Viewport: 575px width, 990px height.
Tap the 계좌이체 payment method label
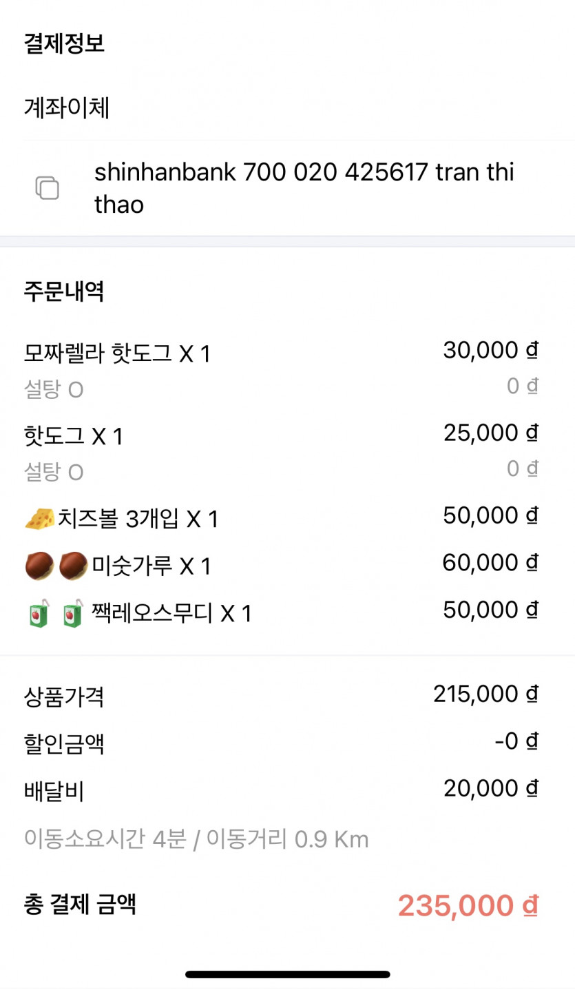coord(67,107)
